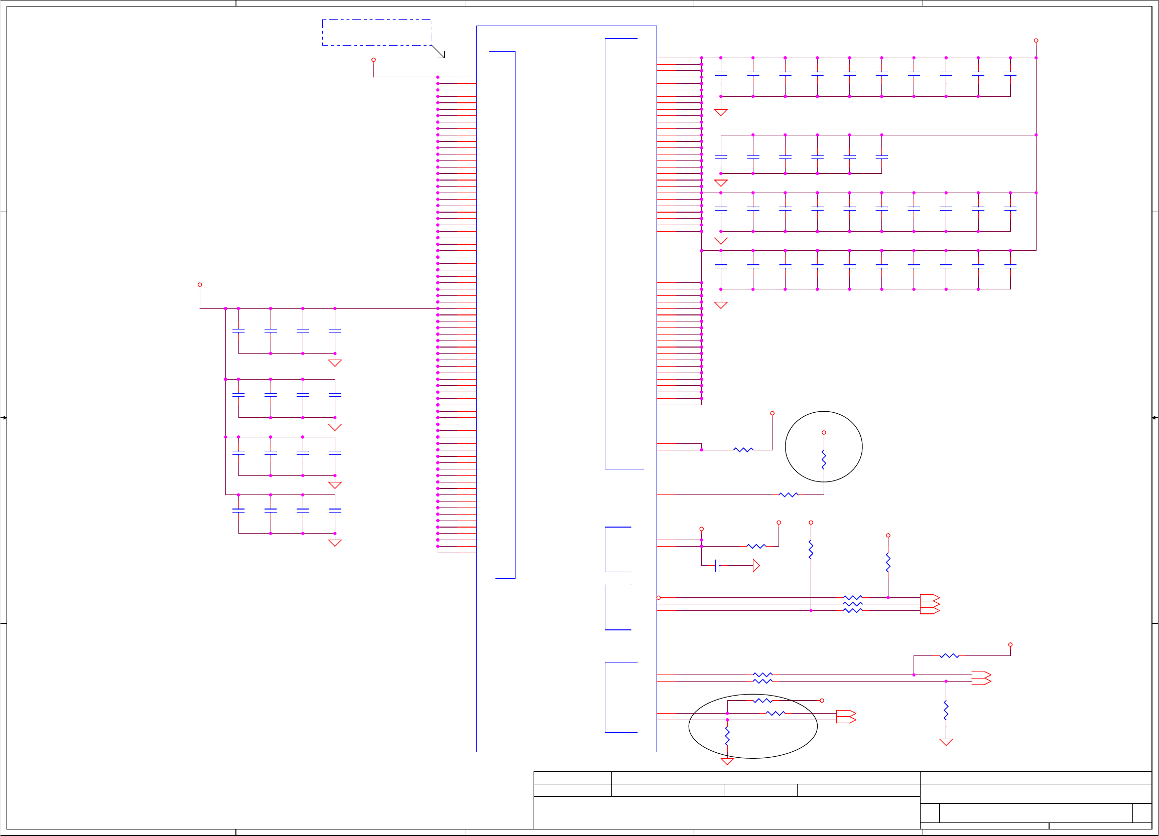The width and height of the screenshot is (1159, 836).
Task: Click ground symbol of the bottom-left capacitor bank
Action: click(x=335, y=543)
